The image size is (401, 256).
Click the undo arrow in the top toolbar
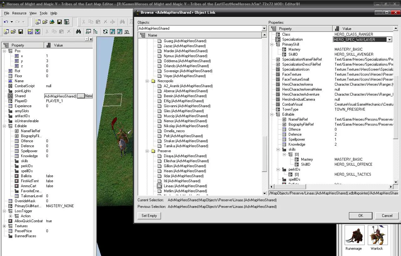point(6,22)
